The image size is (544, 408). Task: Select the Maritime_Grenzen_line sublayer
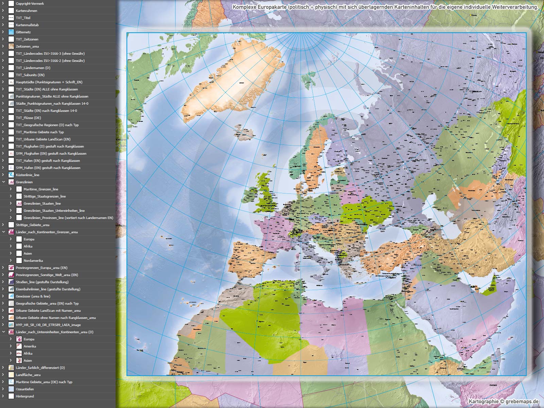41,189
